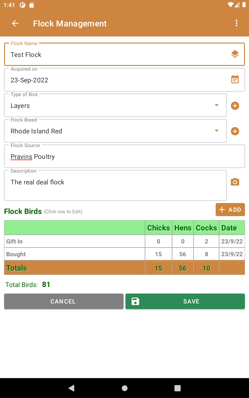Viewport: 249px width, 398px height.
Task: Tap the layers icon in Flock Name
Action: [235, 54]
